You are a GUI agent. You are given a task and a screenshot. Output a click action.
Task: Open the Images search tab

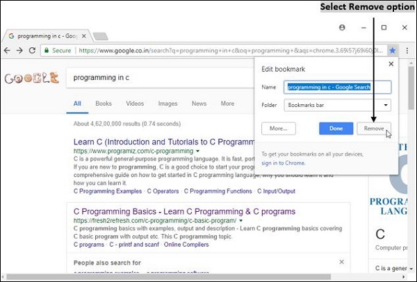(167, 103)
